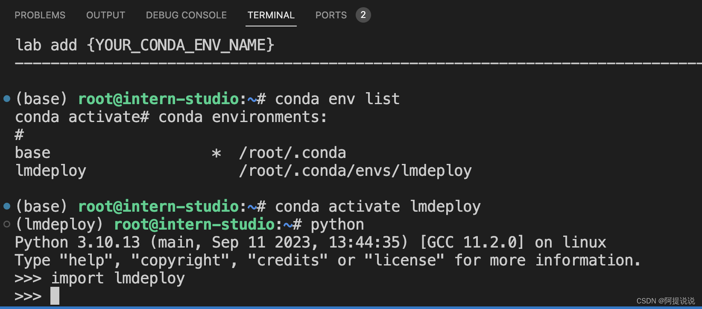This screenshot has width=702, height=309.
Task: Click the 'conda env list' command text
Action: pyautogui.click(x=337, y=99)
